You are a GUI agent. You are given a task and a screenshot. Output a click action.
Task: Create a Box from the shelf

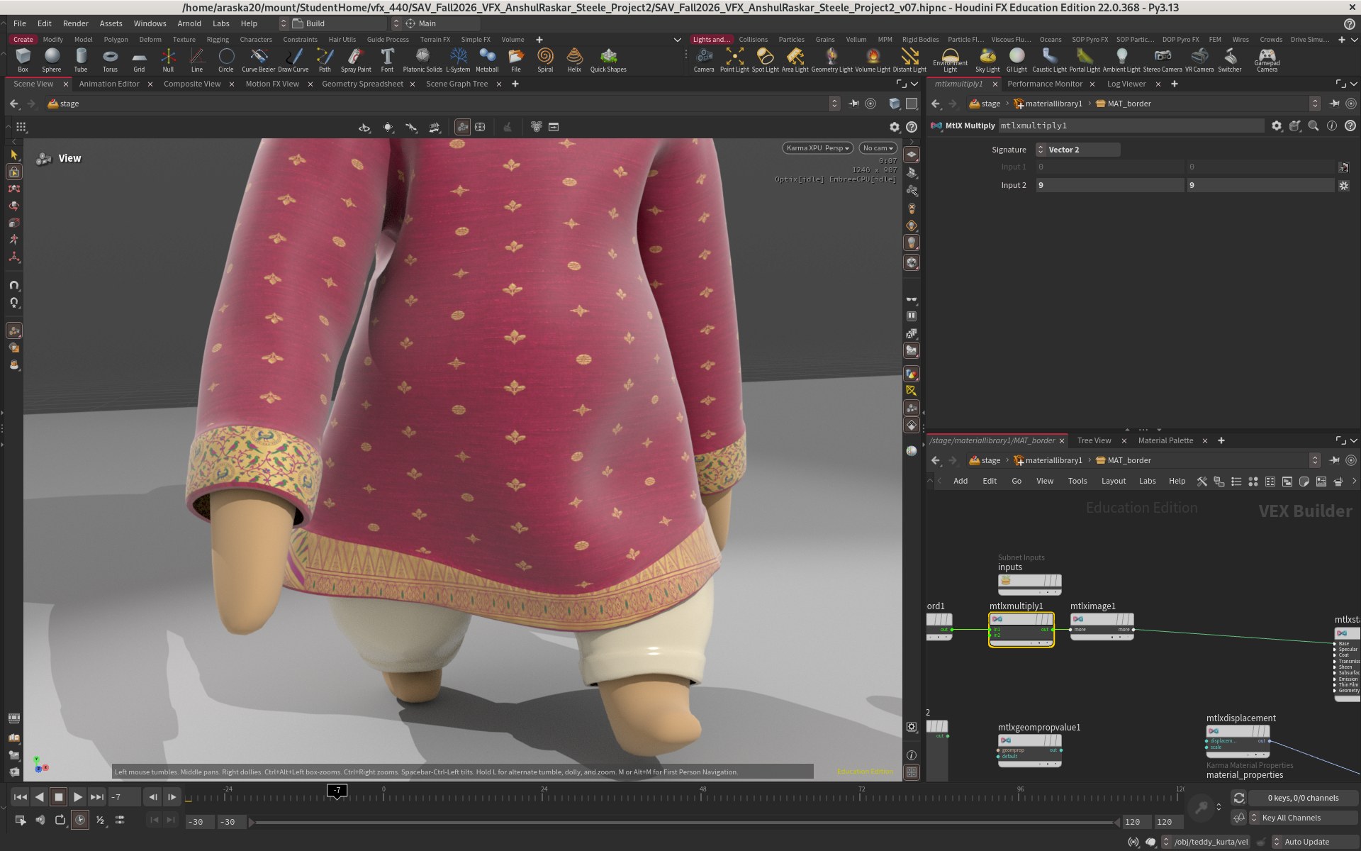[x=23, y=60]
